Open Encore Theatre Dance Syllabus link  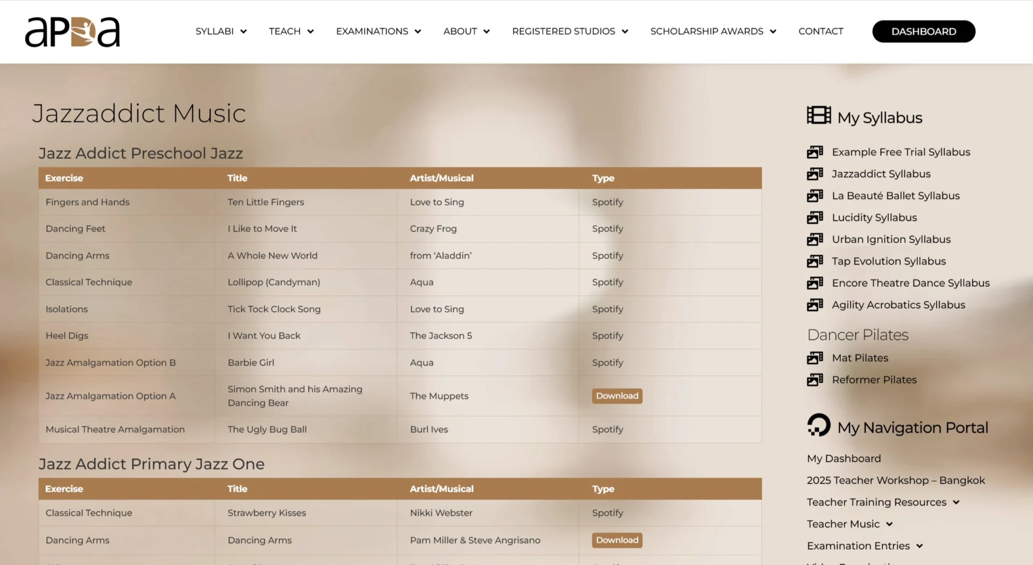[910, 283]
